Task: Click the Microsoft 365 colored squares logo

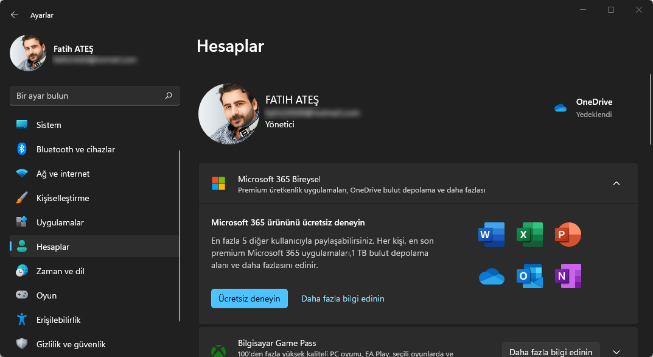Action: tap(217, 183)
